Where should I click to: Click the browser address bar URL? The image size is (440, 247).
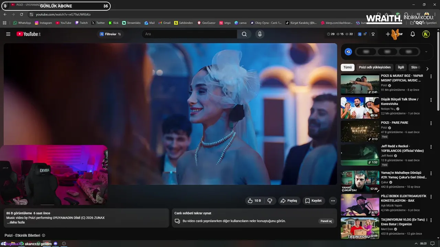[63, 14]
